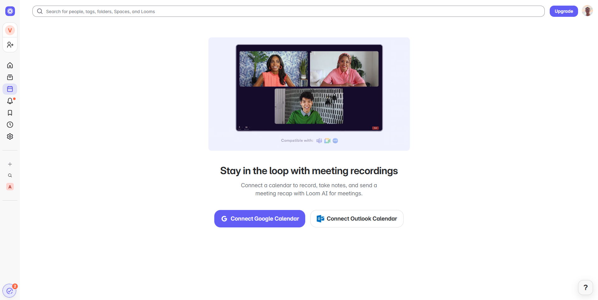598x300 pixels.
Task: Open Settings gear icon
Action: pyautogui.click(x=10, y=136)
